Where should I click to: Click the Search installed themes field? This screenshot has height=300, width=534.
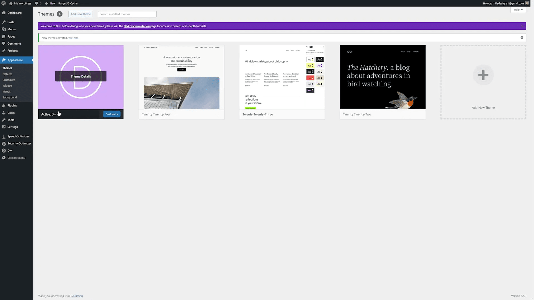point(127,14)
